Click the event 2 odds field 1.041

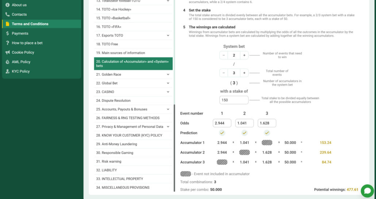[x=244, y=123]
